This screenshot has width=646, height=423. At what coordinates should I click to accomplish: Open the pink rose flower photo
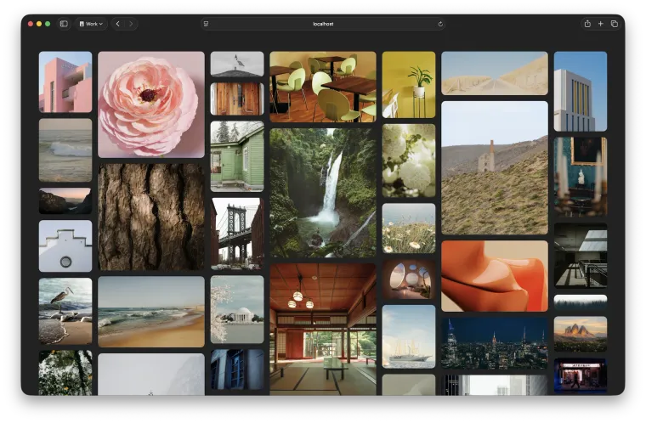151,104
